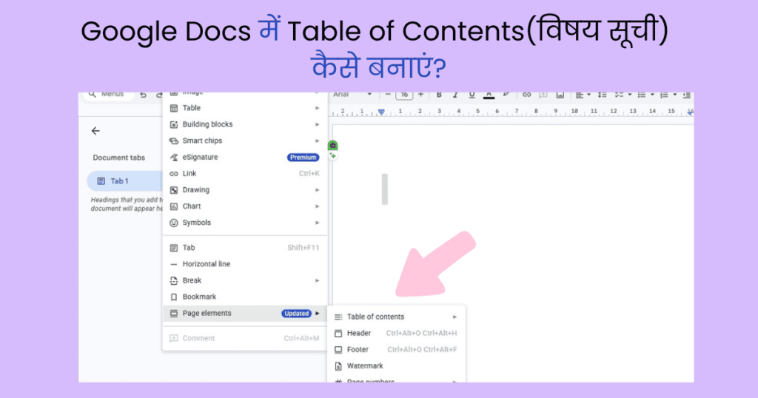Open the Drawing submenu

click(x=245, y=190)
